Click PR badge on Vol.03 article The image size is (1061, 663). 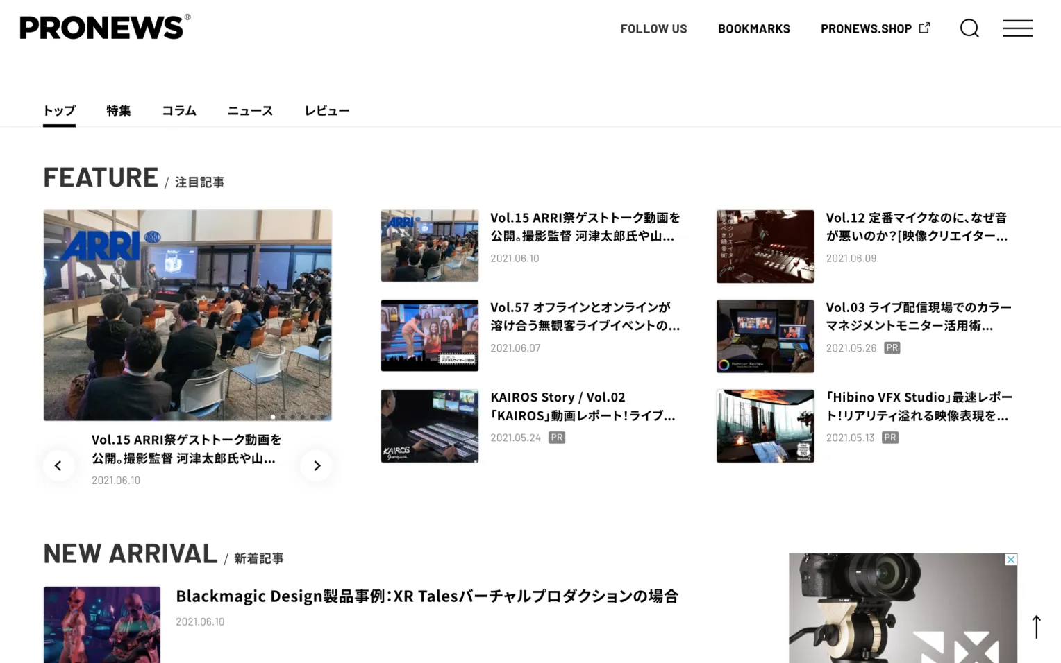coord(892,348)
